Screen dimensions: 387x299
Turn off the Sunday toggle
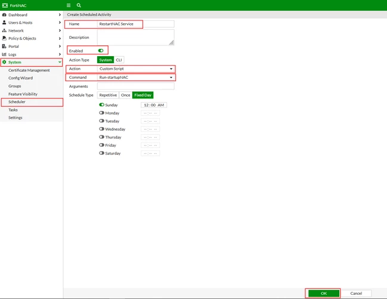click(101, 105)
